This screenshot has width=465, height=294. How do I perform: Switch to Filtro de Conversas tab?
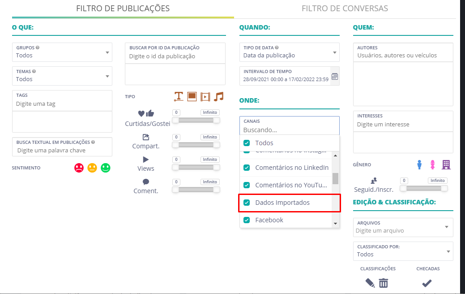coord(345,9)
